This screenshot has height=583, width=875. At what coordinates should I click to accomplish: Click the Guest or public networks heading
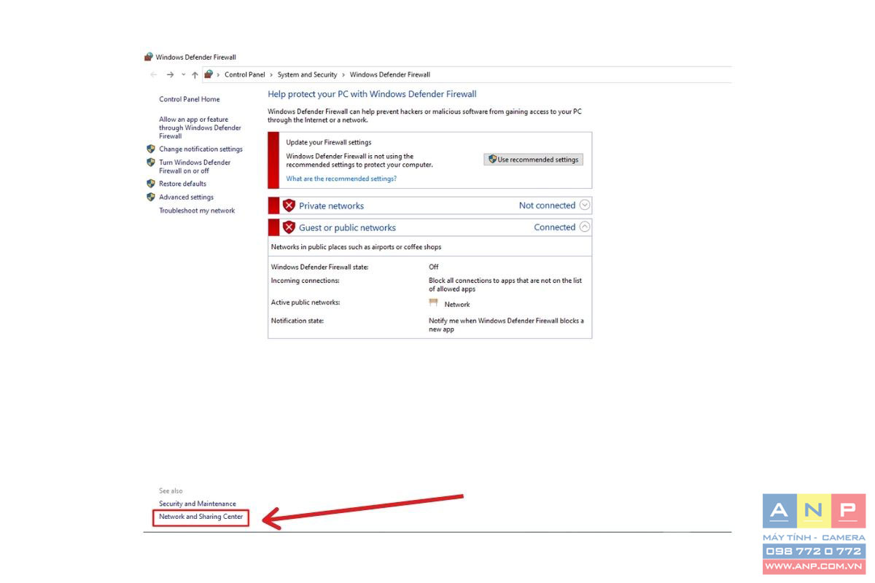(347, 228)
